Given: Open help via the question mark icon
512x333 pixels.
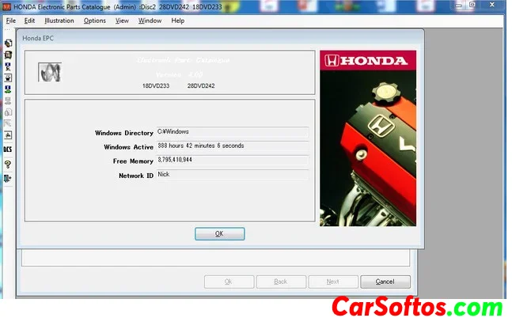Looking at the screenshot, I should [x=8, y=165].
